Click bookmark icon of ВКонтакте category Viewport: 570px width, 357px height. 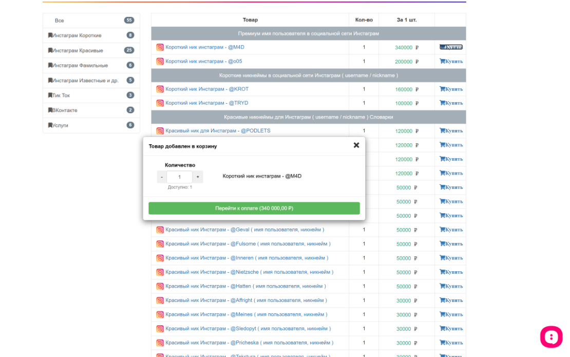pos(50,110)
